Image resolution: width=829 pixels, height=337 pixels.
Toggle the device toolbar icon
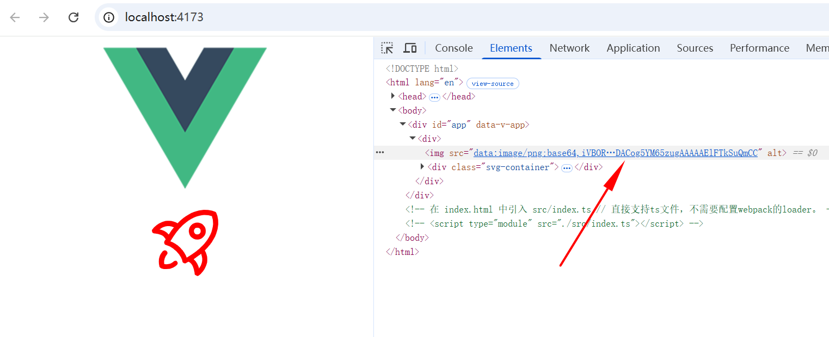click(x=410, y=48)
